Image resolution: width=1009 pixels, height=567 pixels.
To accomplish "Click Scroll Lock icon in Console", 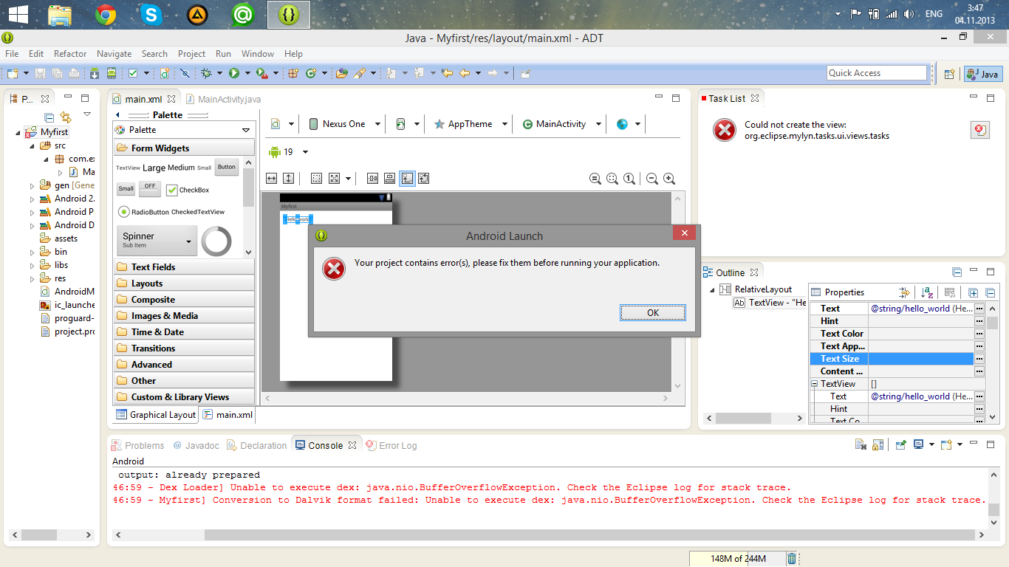I will (x=878, y=444).
